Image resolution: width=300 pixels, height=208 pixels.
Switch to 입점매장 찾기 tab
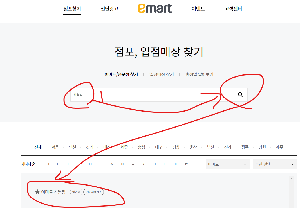(x=162, y=74)
